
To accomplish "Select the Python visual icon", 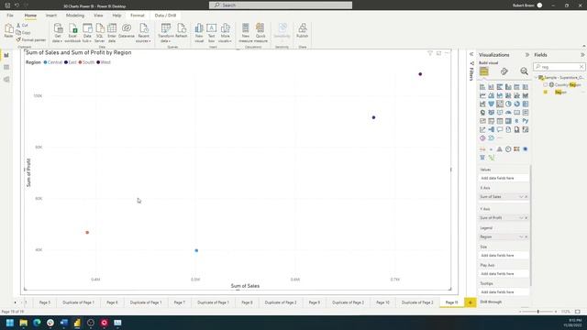I will pos(526,121).
